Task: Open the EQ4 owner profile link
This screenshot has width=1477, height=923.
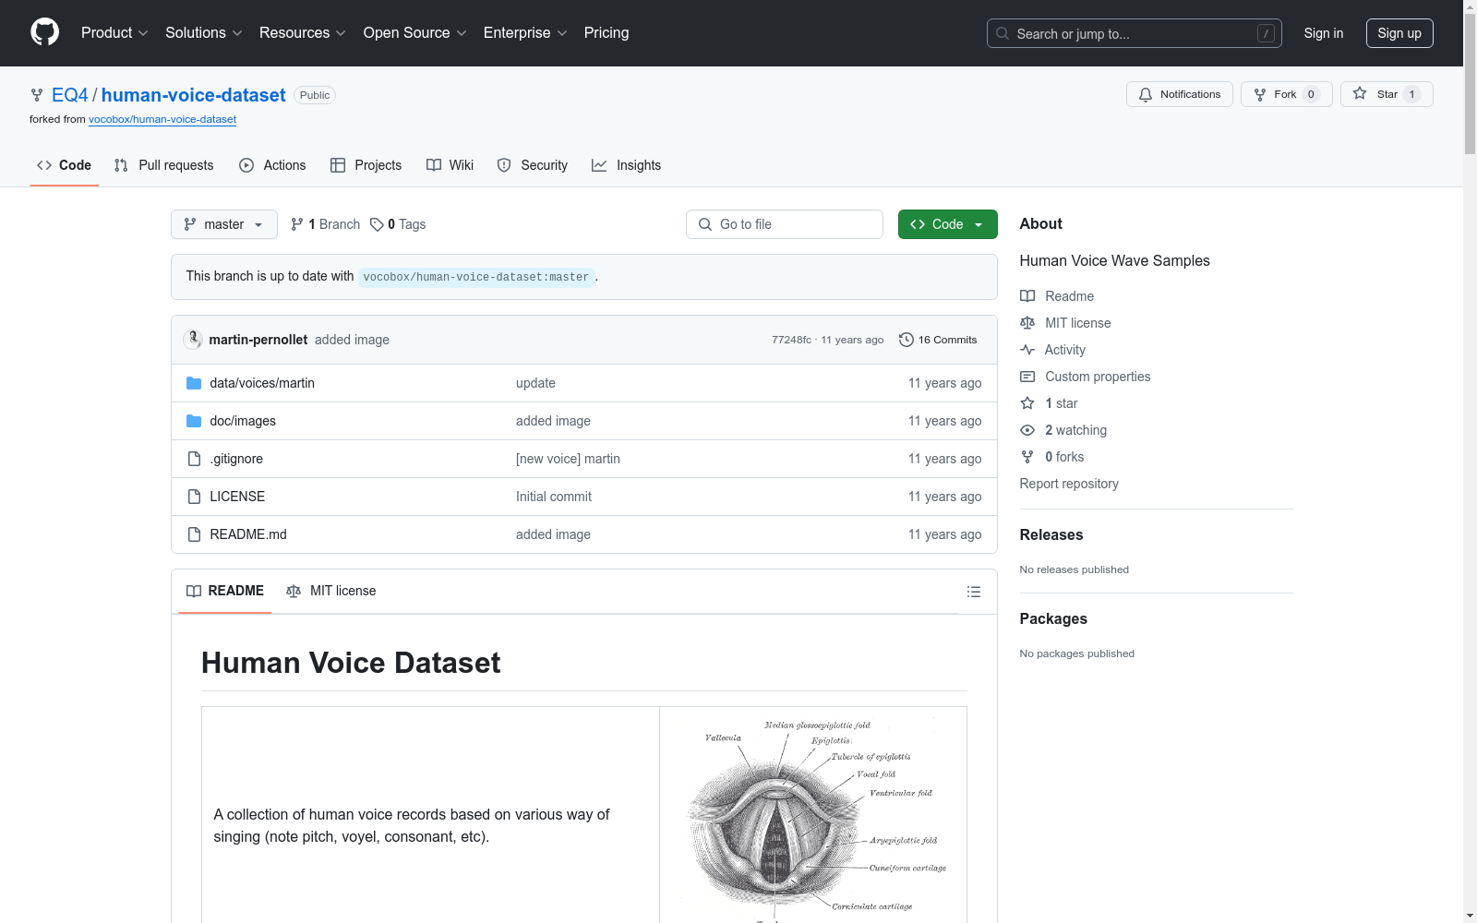Action: click(70, 95)
